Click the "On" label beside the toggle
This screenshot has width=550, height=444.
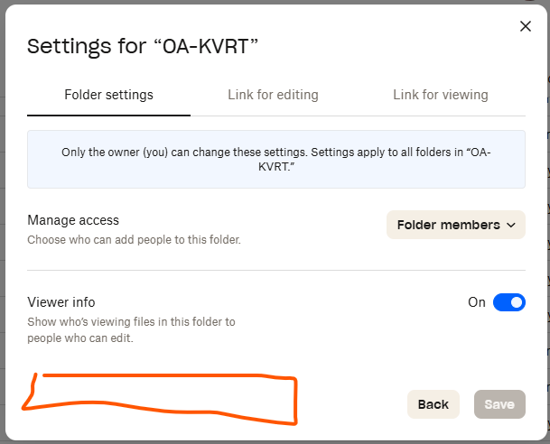pyautogui.click(x=477, y=302)
